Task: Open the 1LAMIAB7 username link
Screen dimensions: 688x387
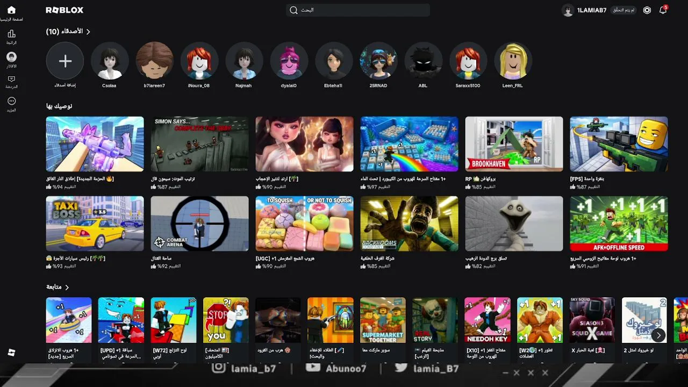Action: tap(592, 10)
